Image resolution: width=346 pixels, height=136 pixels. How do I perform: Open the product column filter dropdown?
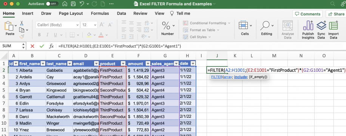click(x=123, y=64)
